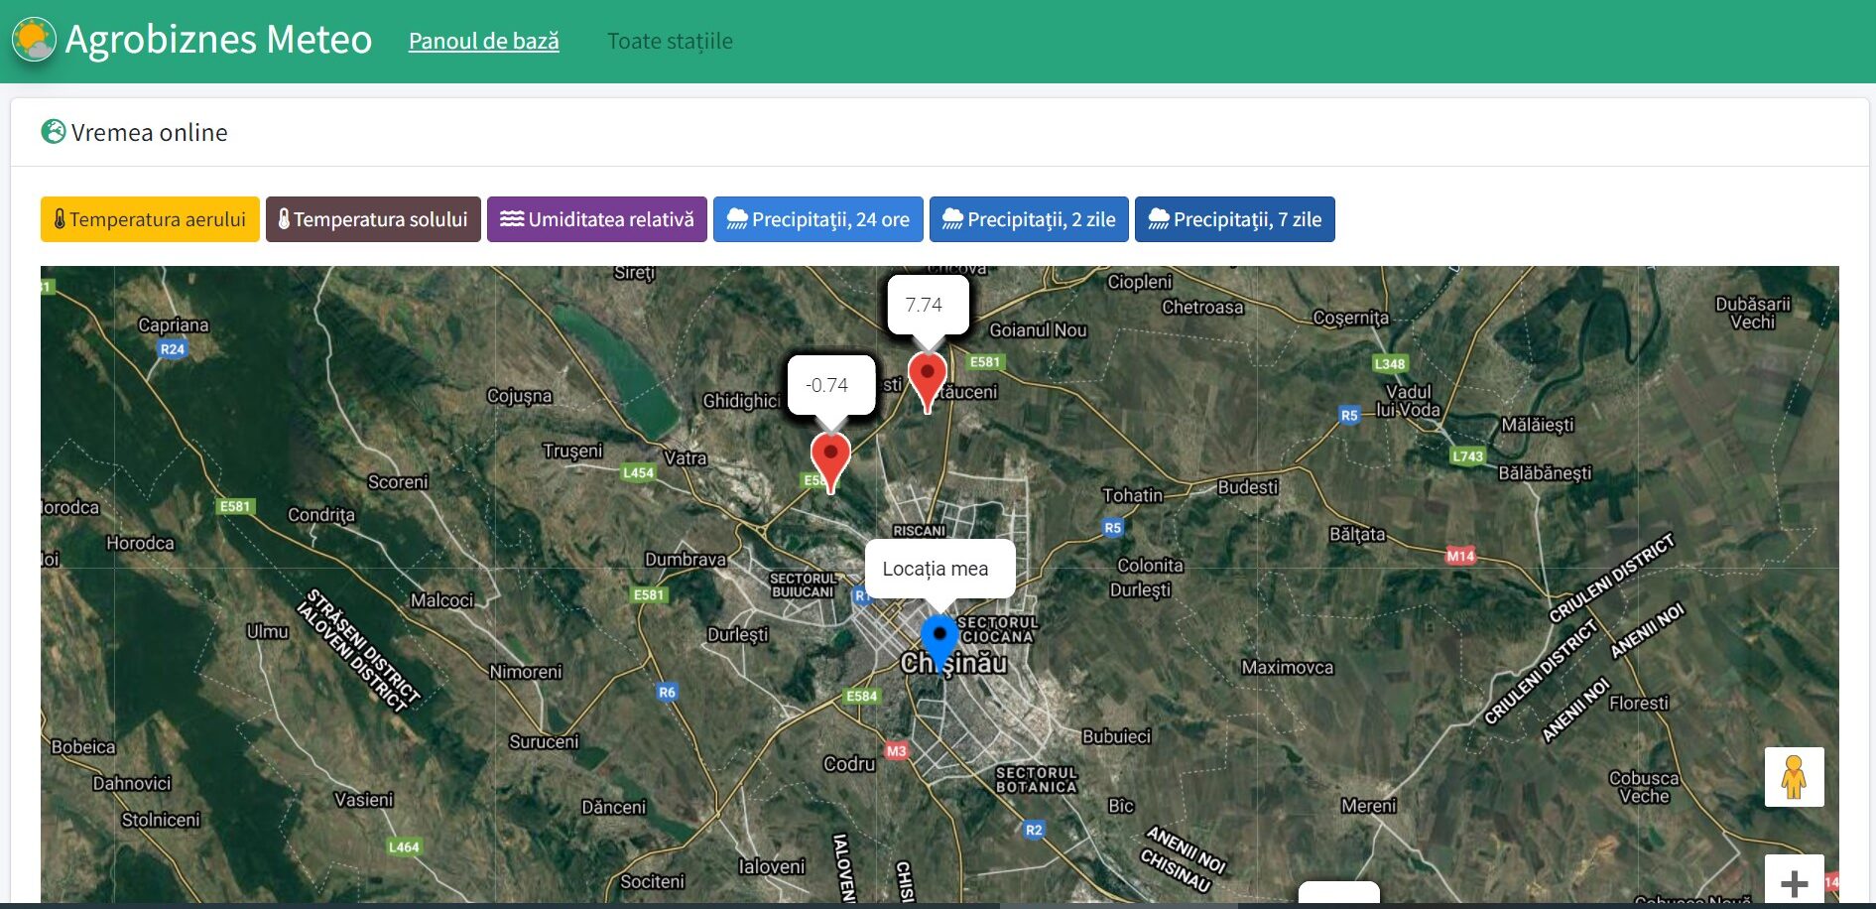The height and width of the screenshot is (909, 1876).
Task: Click the Vremea online heading
Action: [150, 132]
